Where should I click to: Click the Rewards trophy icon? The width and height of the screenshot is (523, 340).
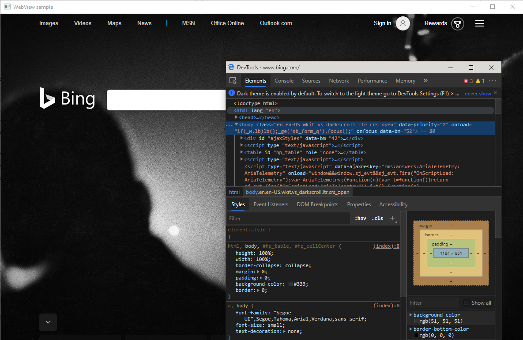[458, 24]
